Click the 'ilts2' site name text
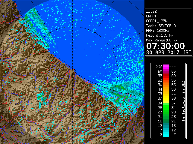This screenshot has width=193, height=144. (x=151, y=11)
